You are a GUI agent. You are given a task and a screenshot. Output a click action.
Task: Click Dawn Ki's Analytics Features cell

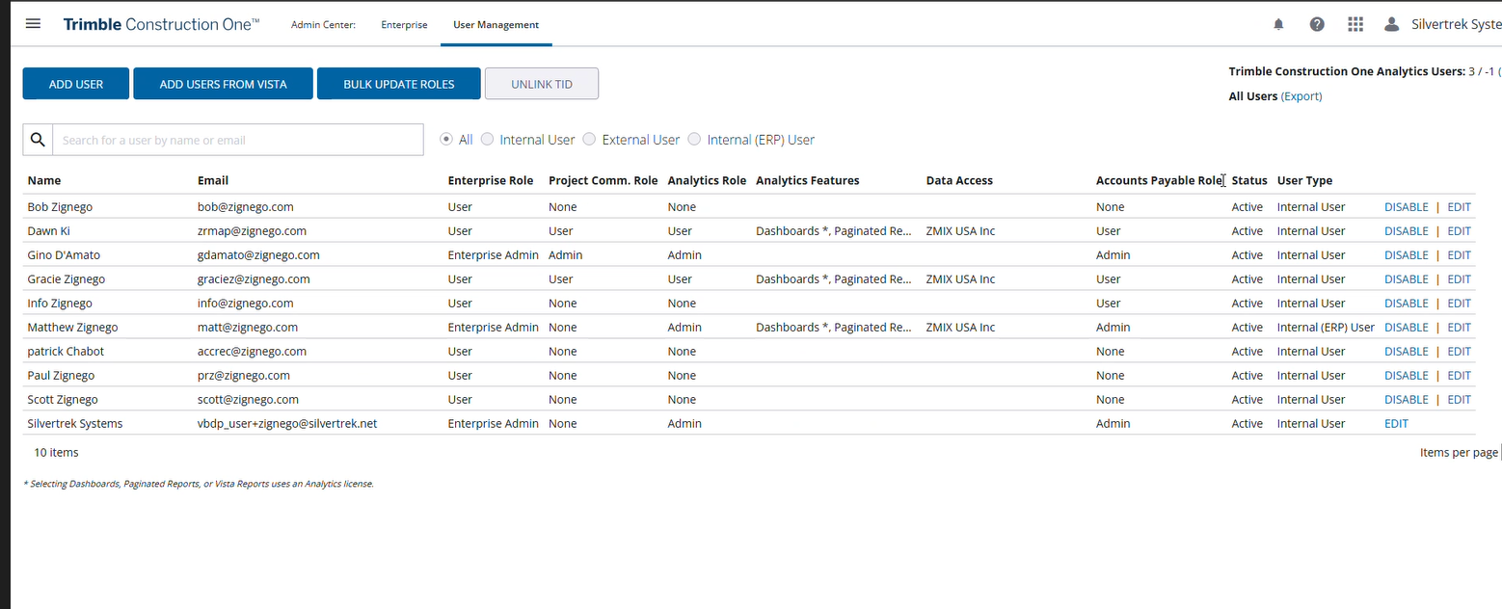(834, 231)
